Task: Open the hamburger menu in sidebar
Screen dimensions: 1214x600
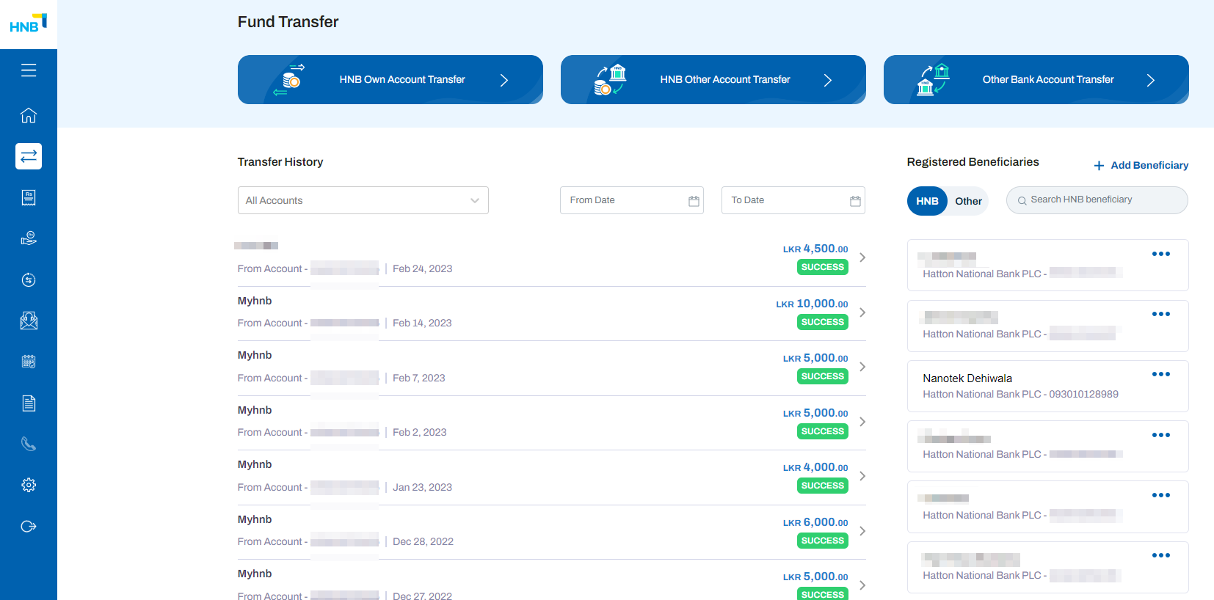Action: pos(29,70)
